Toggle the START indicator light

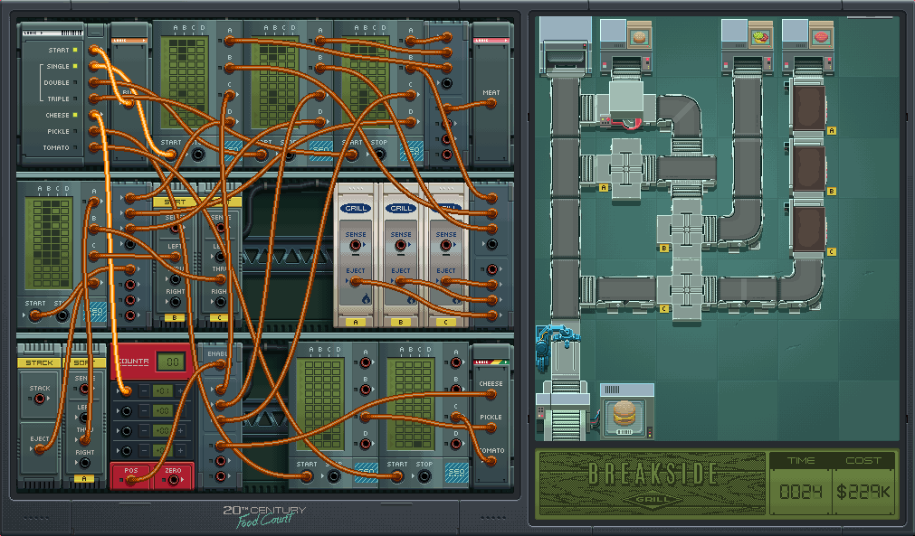pyautogui.click(x=75, y=50)
